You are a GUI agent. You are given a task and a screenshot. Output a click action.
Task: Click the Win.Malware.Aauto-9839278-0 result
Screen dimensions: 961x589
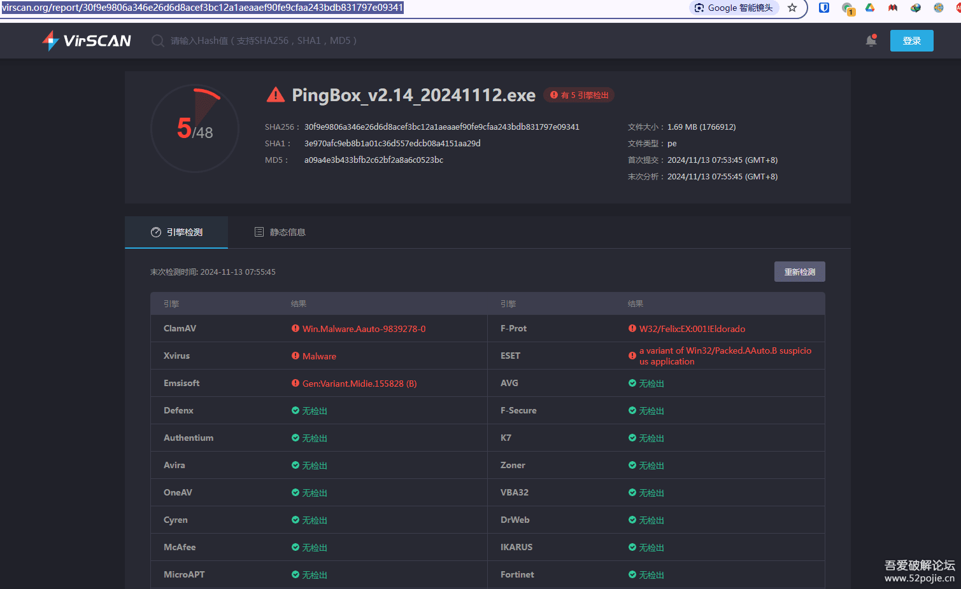364,329
